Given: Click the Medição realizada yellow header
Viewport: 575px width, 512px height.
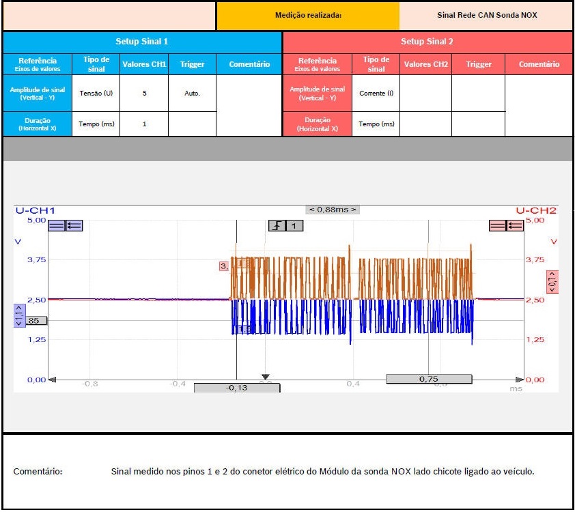Looking at the screenshot, I should [x=308, y=15].
